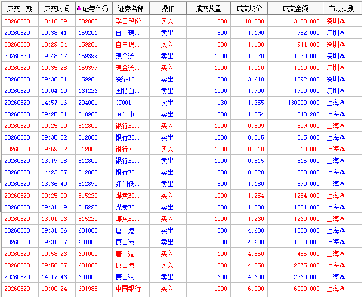Select amount 6000.000
This screenshot has height=297, width=362.
307,289
